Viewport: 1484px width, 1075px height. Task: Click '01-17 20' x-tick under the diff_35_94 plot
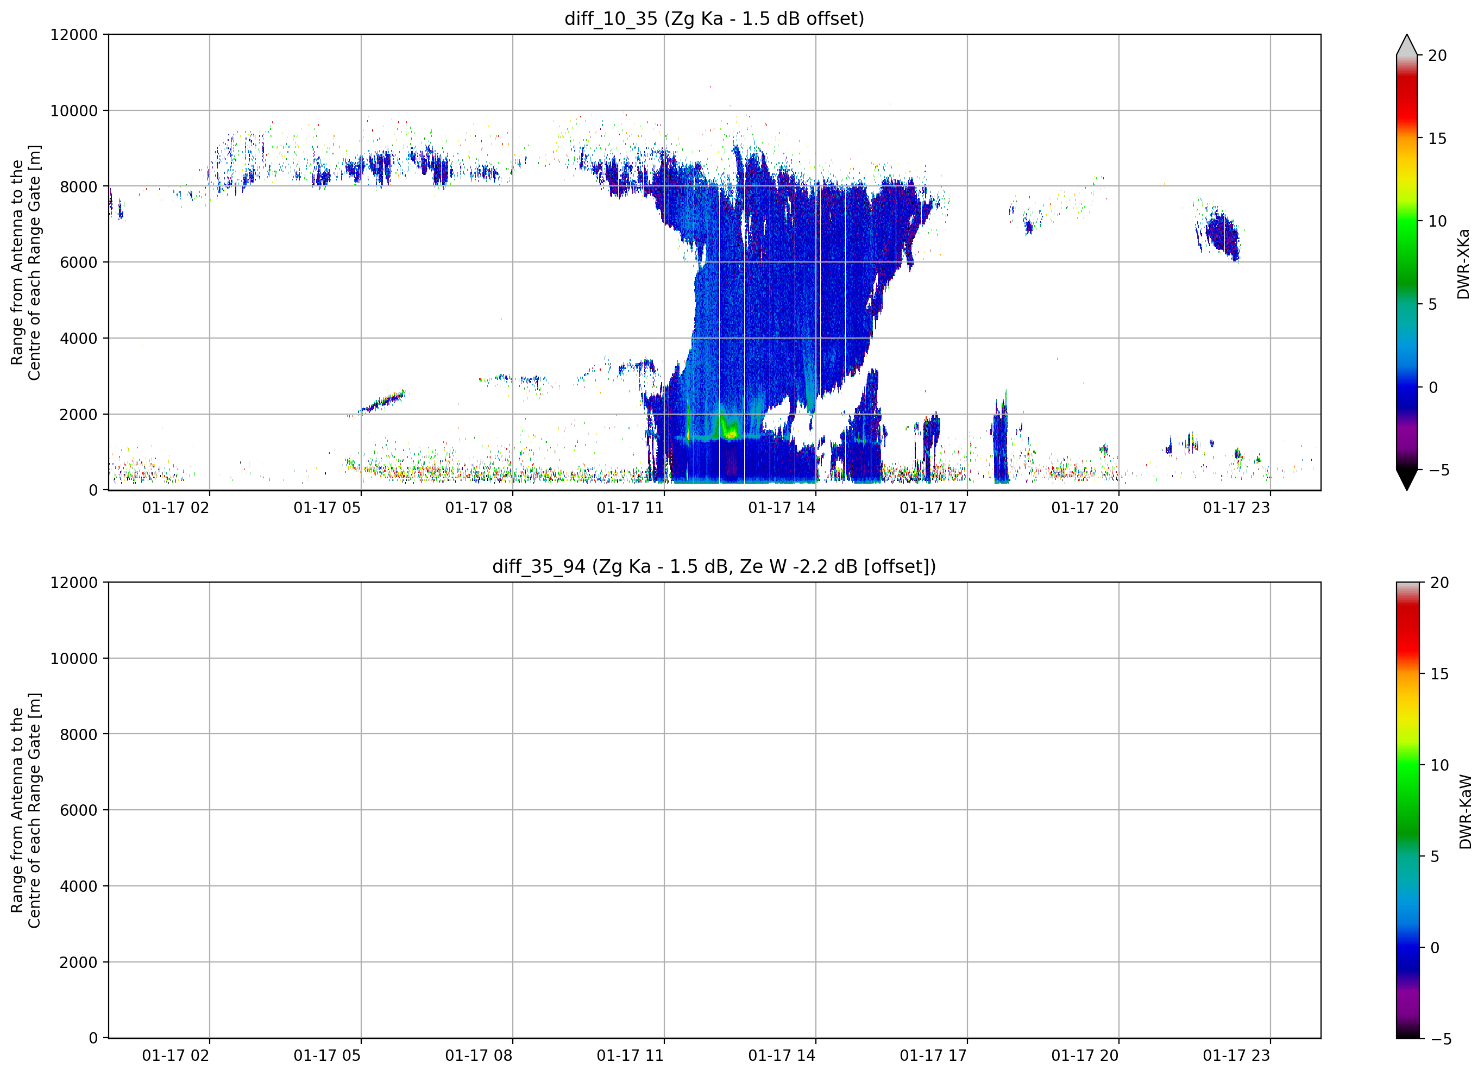click(x=1085, y=1056)
